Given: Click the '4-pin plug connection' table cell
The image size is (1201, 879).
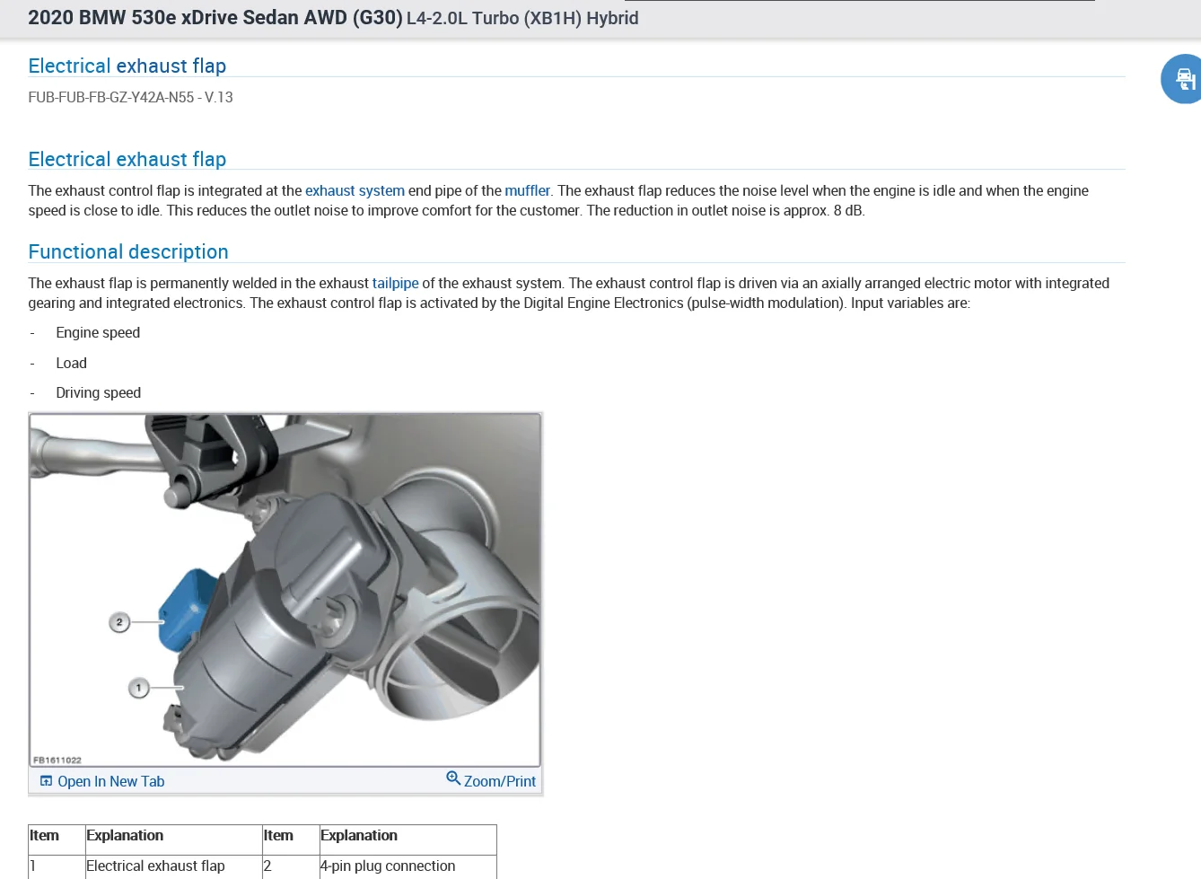Looking at the screenshot, I should pyautogui.click(x=408, y=866).
